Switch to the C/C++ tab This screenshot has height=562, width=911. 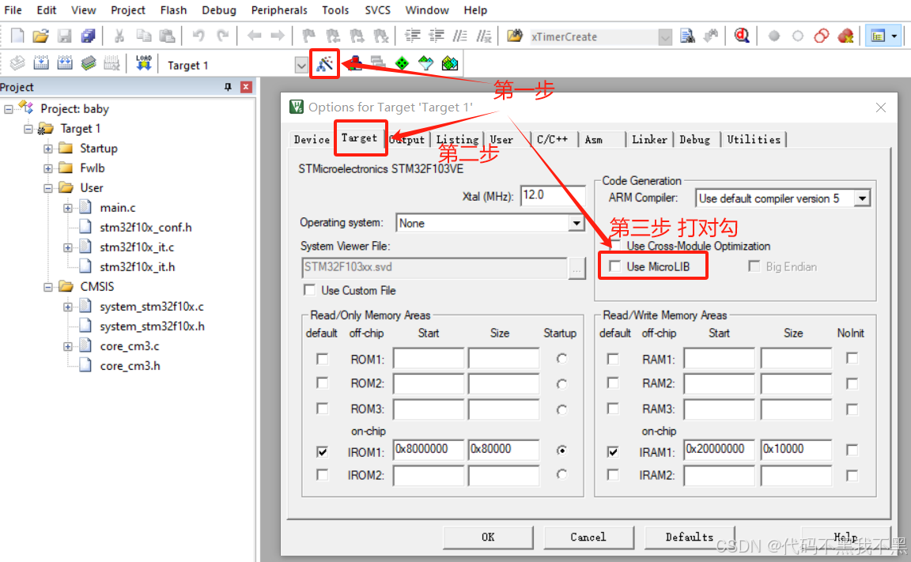[552, 139]
